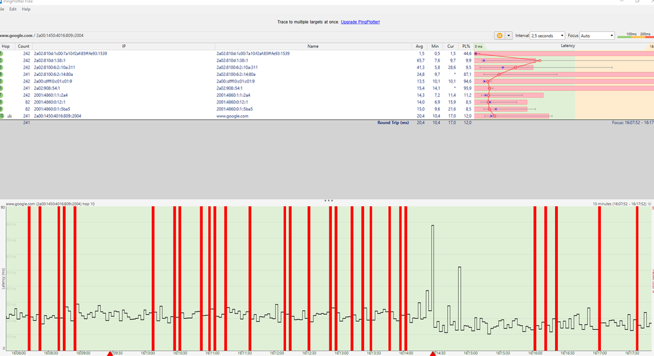654x356 pixels.
Task: Click the Name column header
Action: 313,46
